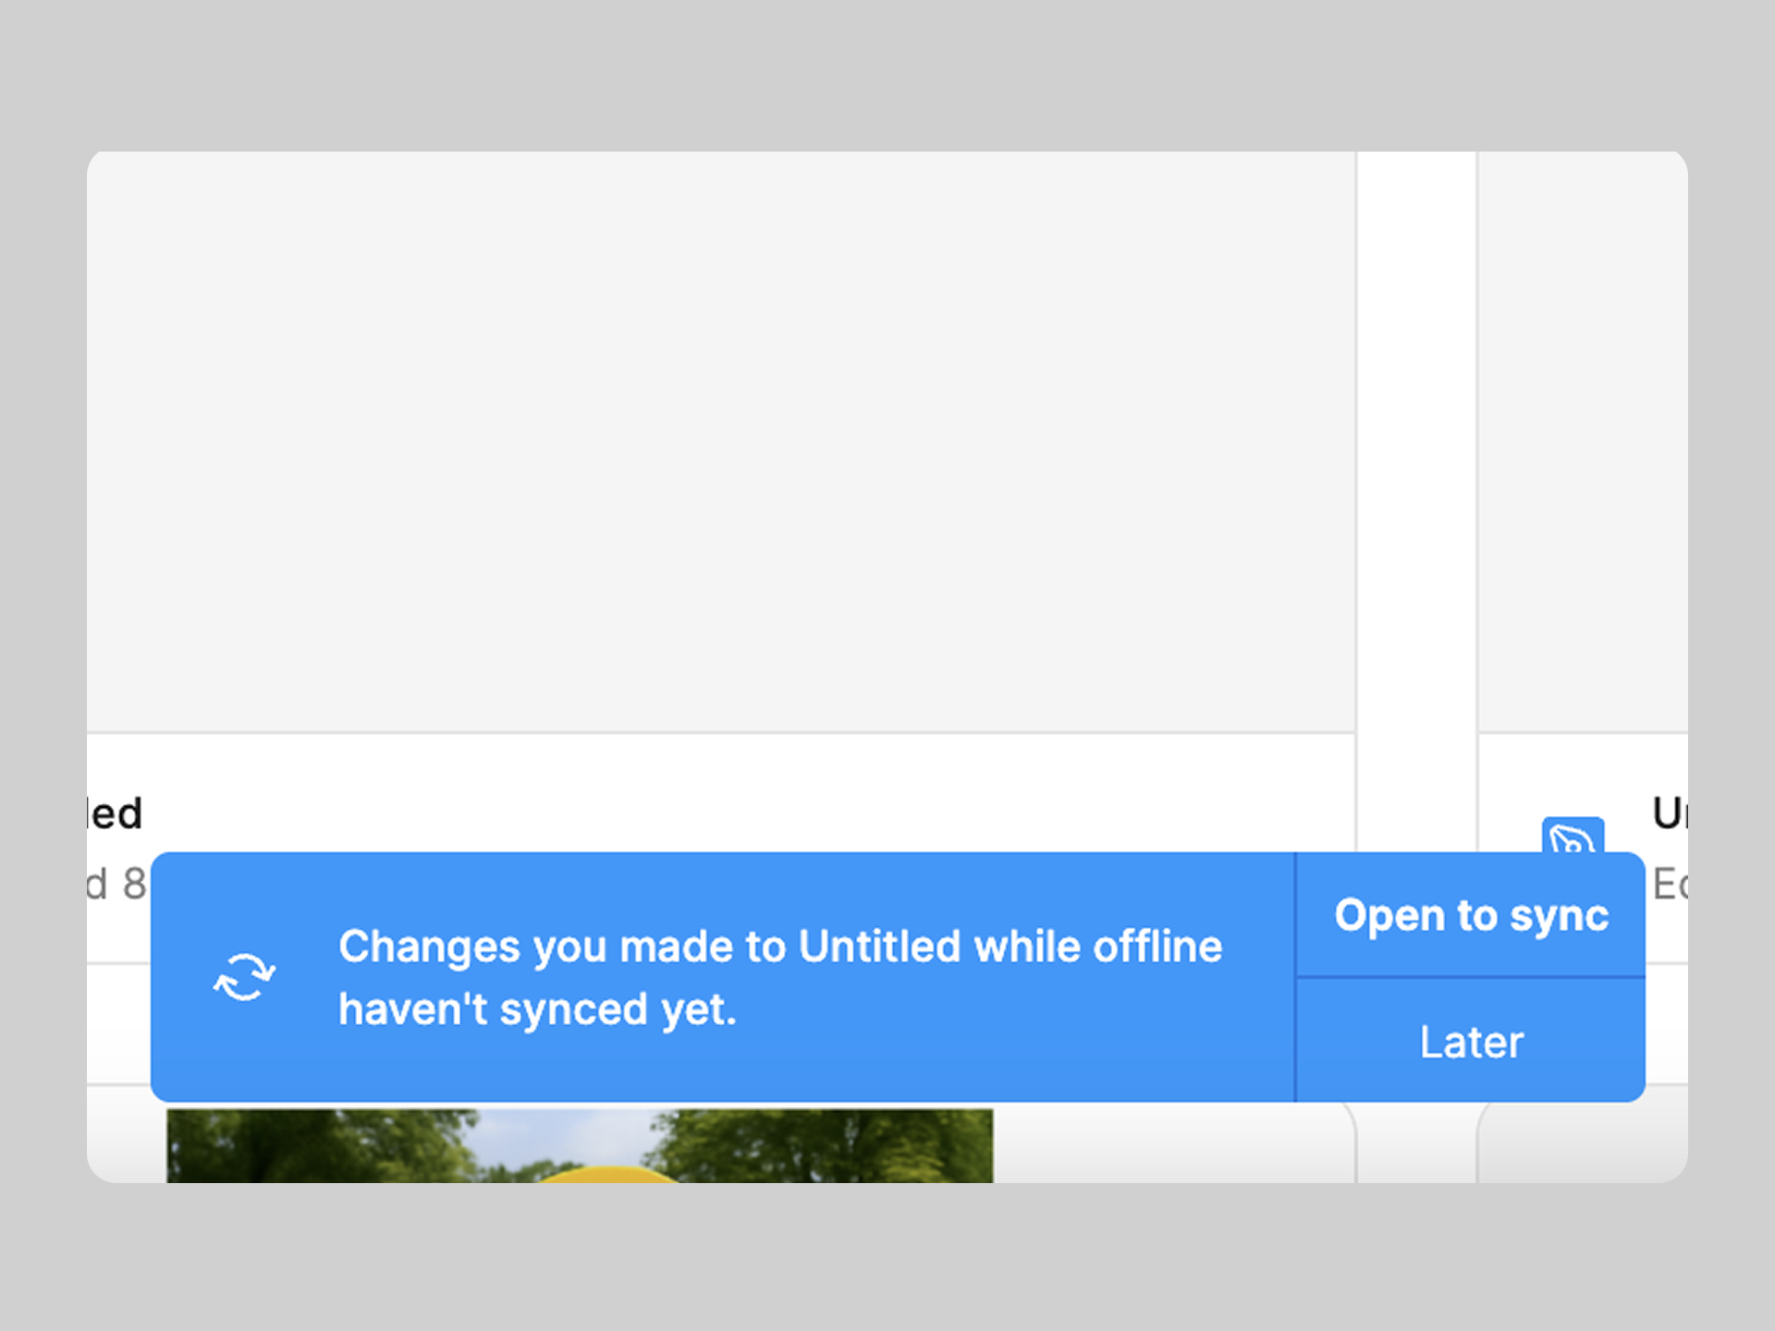Dismiss the notification with Later
The image size is (1775, 1331).
tap(1470, 1042)
